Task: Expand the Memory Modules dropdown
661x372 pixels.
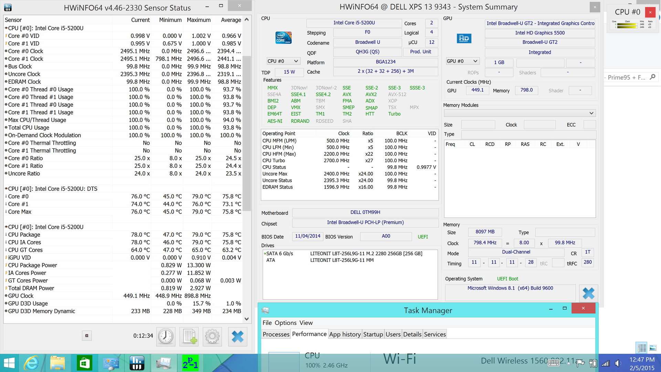Action: (520, 113)
